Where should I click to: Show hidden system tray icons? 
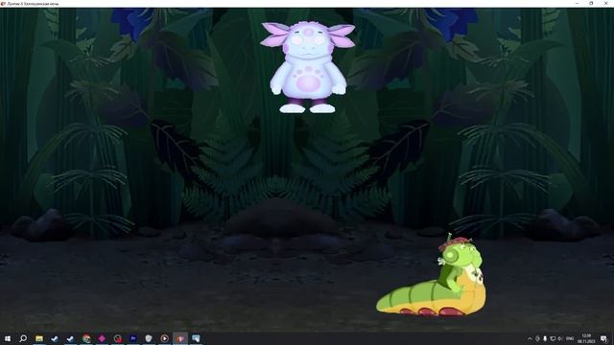pyautogui.click(x=530, y=338)
